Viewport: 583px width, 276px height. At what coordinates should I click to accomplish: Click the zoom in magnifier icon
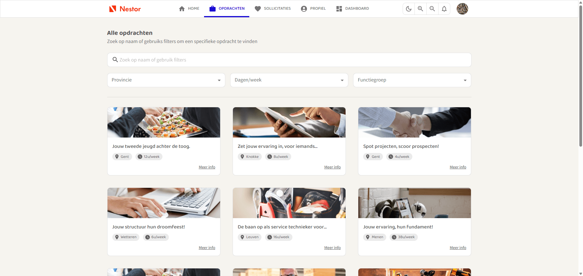pyautogui.click(x=421, y=9)
